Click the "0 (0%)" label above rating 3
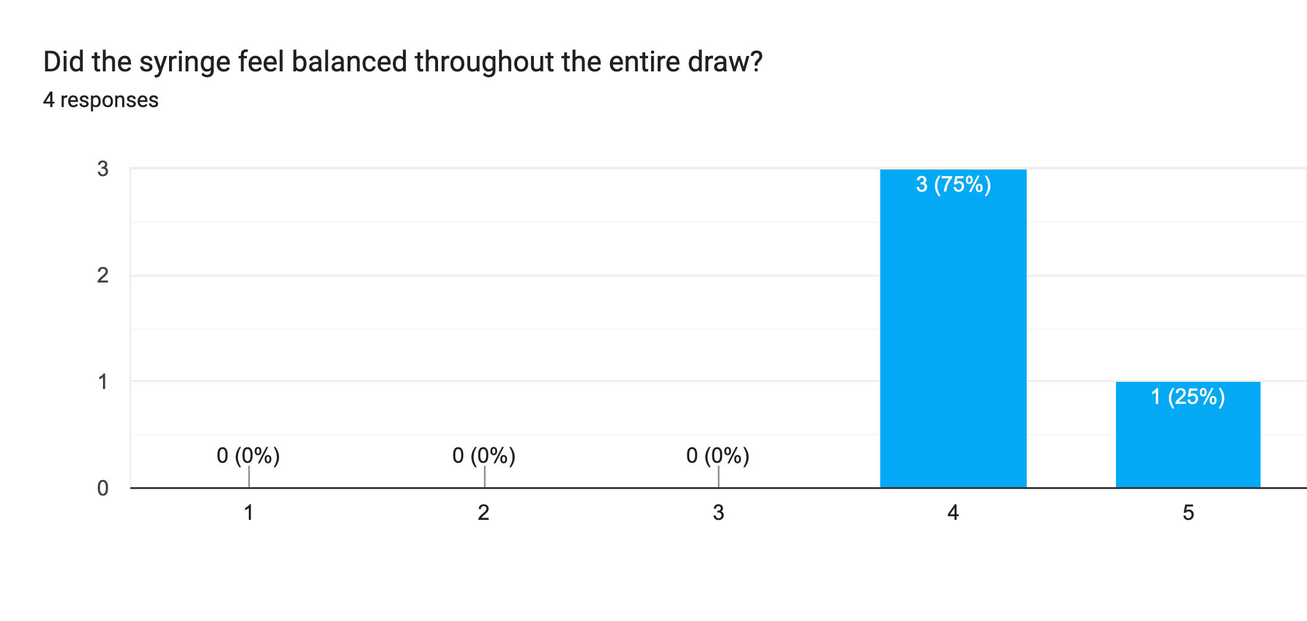This screenshot has height=621, width=1307. [718, 456]
